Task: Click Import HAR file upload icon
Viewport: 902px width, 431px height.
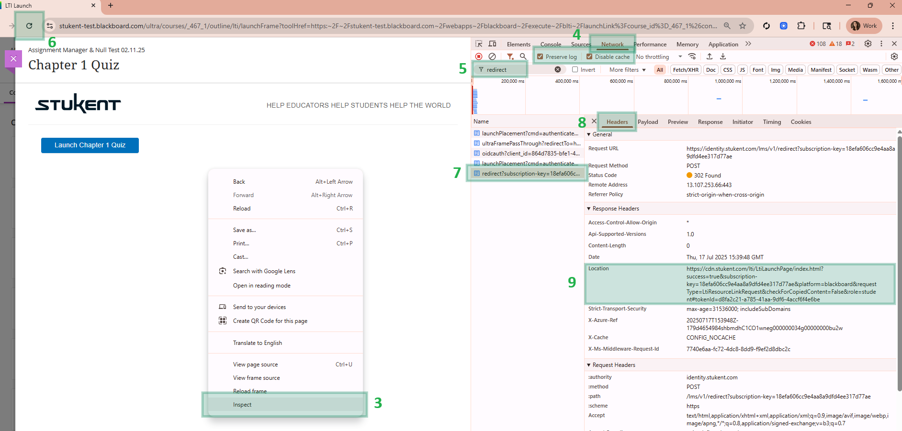Action: pos(710,56)
